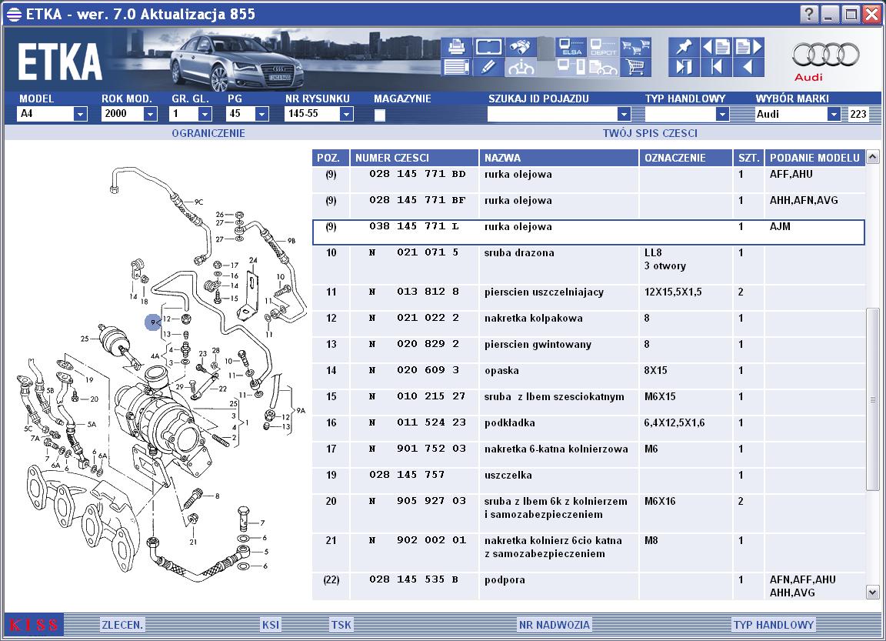Select the podkładka row
The image size is (886, 641).
pos(588,429)
